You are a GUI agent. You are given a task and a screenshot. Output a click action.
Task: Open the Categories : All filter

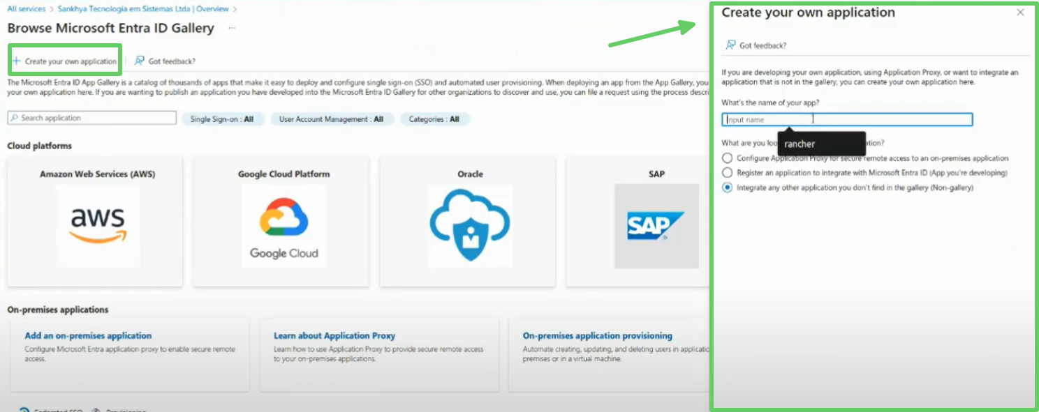coord(434,119)
